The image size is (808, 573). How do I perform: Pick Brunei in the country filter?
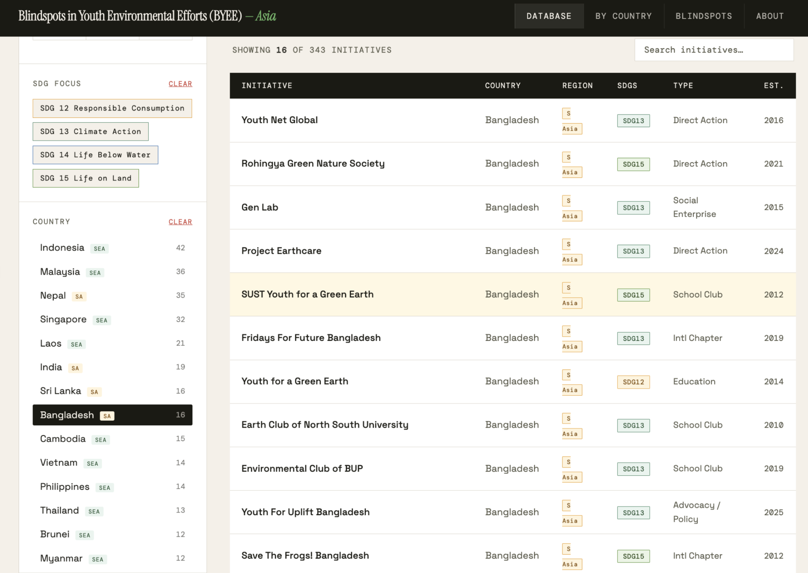[113, 534]
